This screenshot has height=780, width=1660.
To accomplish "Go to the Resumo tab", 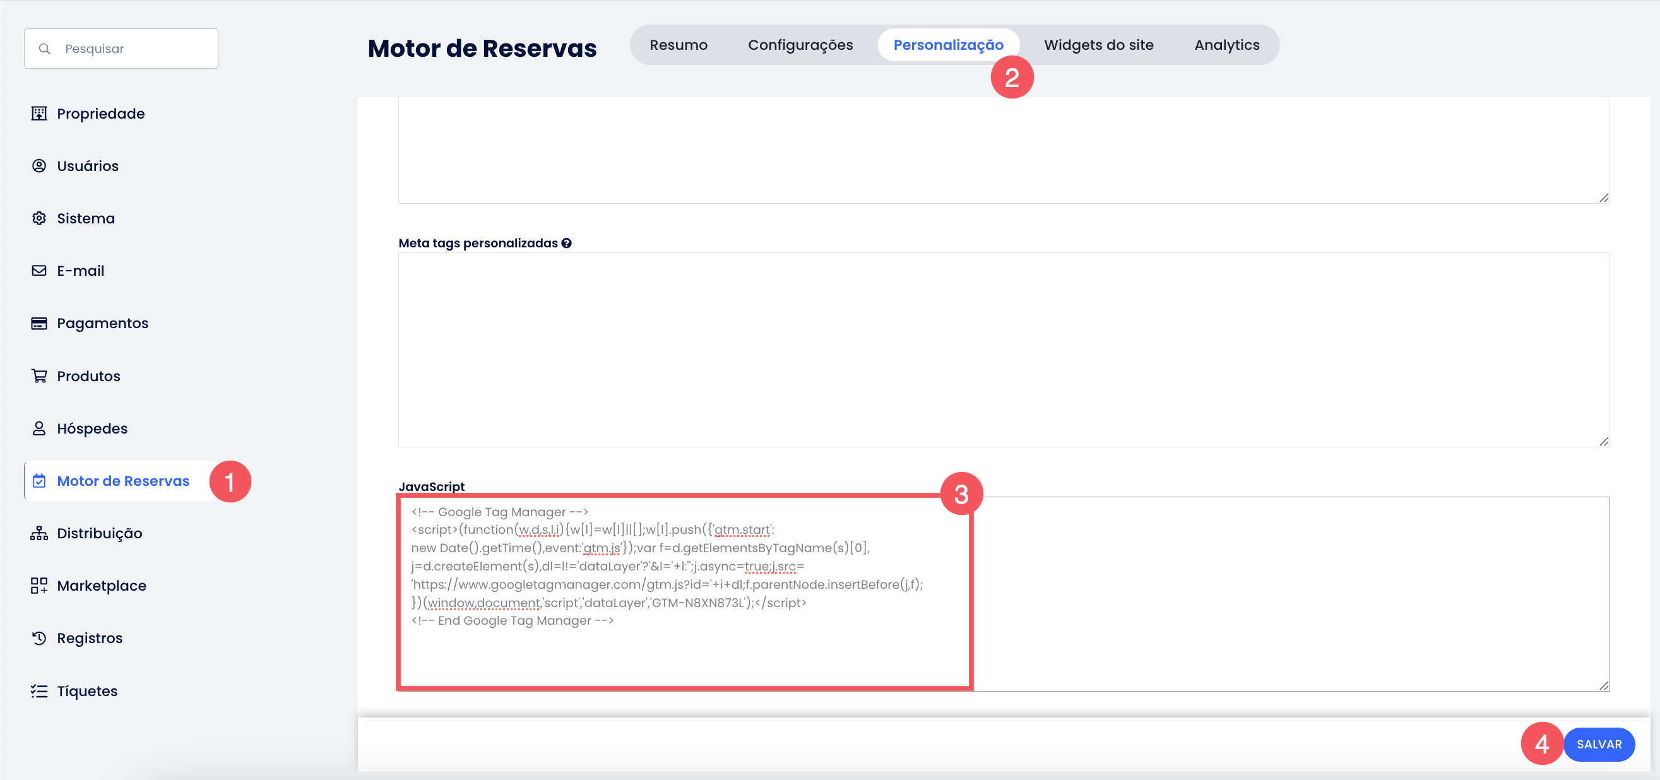I will point(678,45).
